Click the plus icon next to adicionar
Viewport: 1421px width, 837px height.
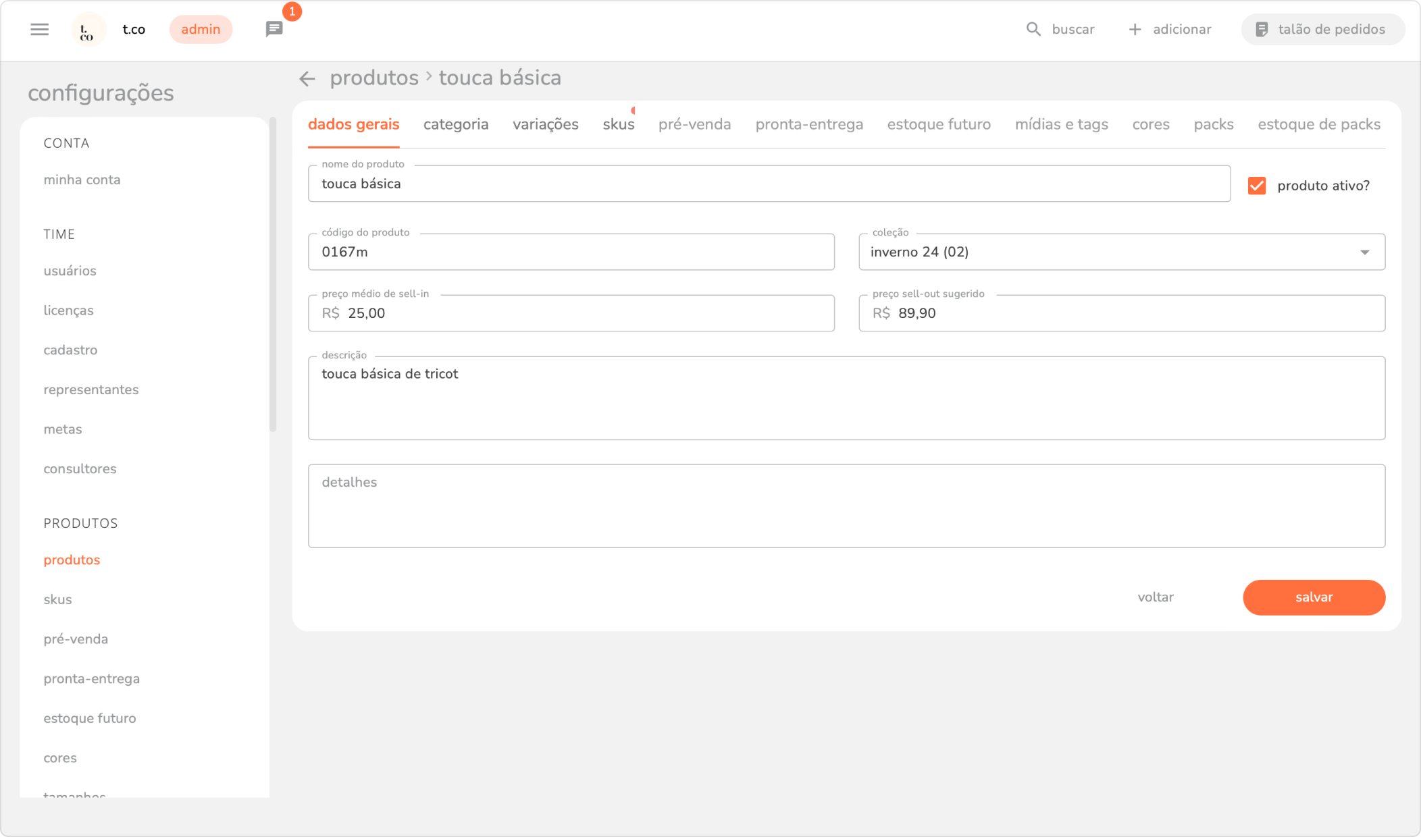click(1135, 30)
